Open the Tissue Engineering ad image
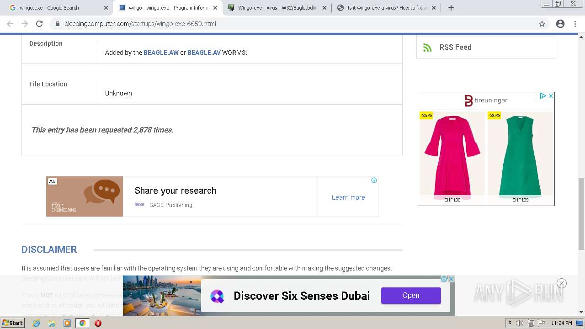This screenshot has width=585, height=329. (85, 196)
